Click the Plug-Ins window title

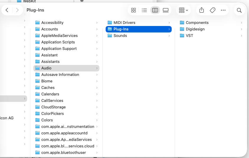pos(35,10)
